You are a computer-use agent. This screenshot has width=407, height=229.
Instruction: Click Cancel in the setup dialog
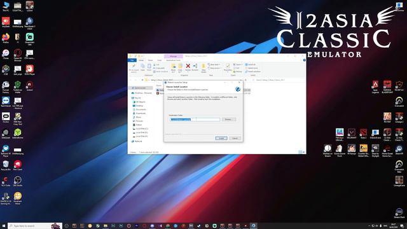[x=235, y=139]
